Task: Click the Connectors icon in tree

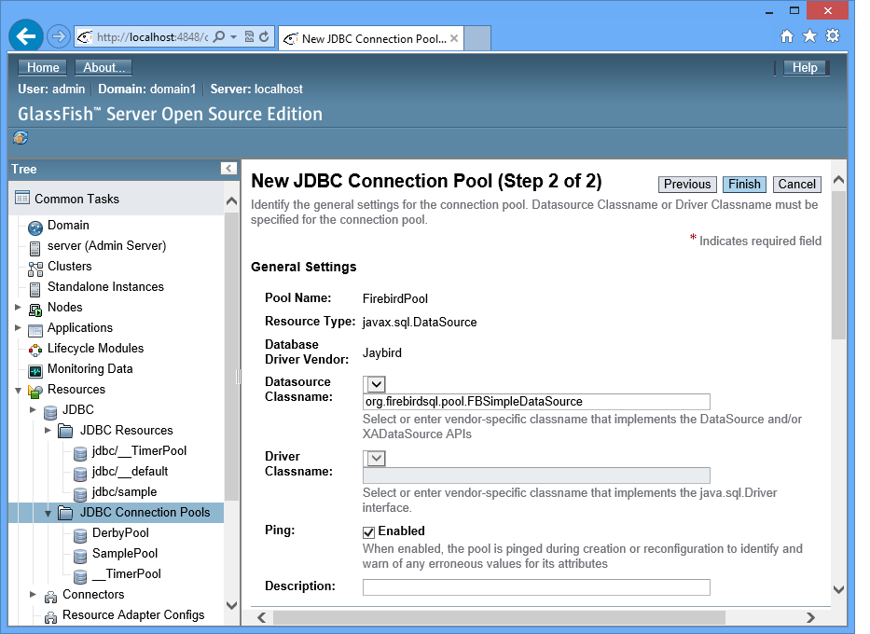Action: click(50, 597)
